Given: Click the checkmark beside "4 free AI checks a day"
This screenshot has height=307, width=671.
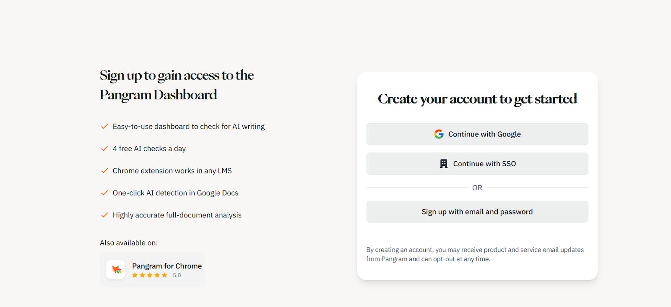Looking at the screenshot, I should pos(104,149).
